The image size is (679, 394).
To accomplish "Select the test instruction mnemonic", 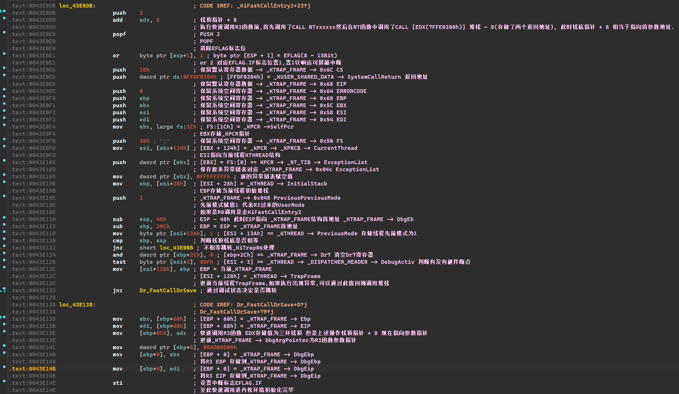I will point(119,262).
